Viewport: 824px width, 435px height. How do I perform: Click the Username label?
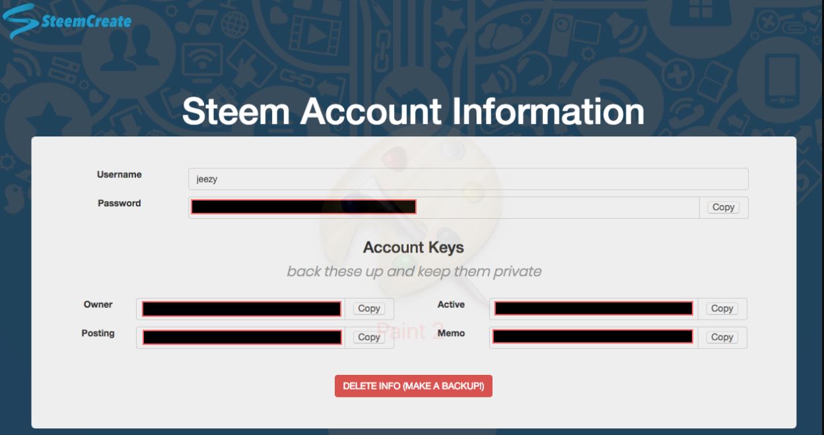click(119, 175)
